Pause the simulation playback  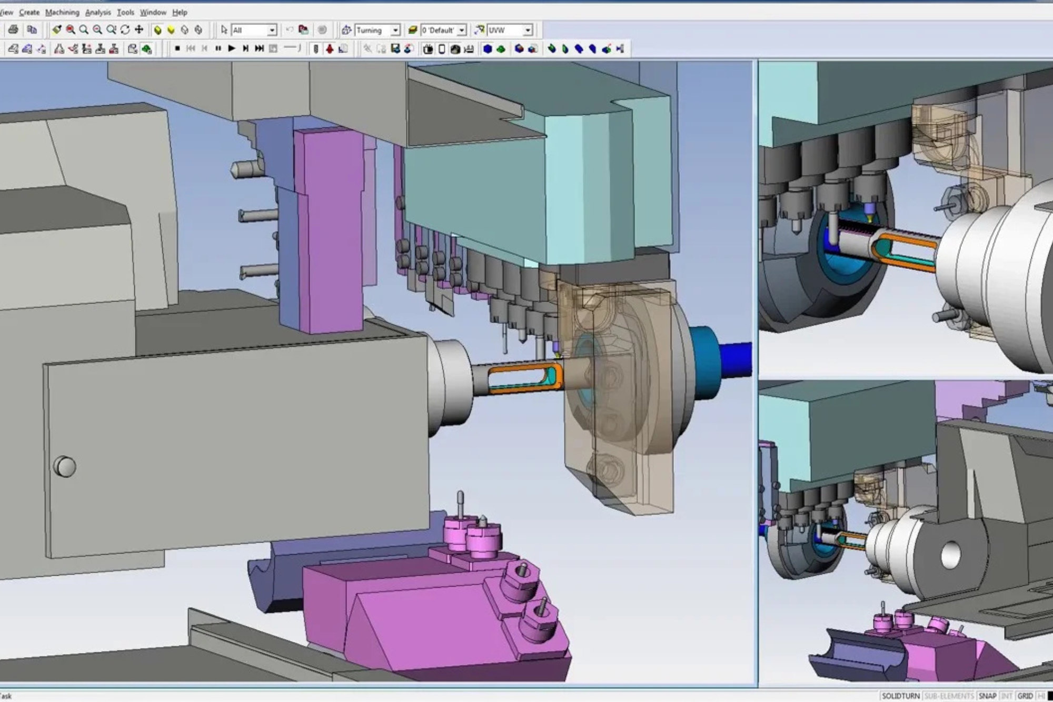(x=218, y=49)
